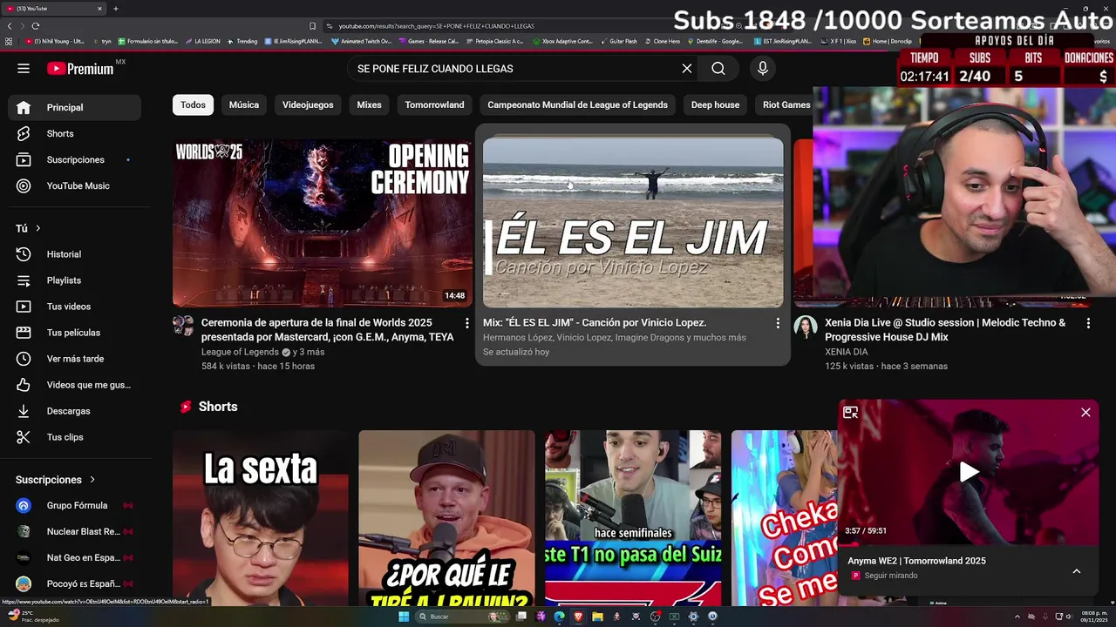
Task: Open more options for ÉL ES EL JIM mix
Action: click(x=778, y=323)
